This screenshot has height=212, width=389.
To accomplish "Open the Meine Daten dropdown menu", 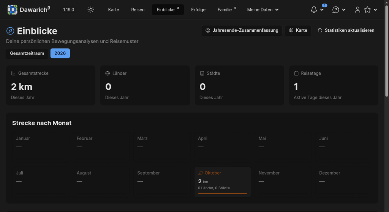I will [263, 9].
